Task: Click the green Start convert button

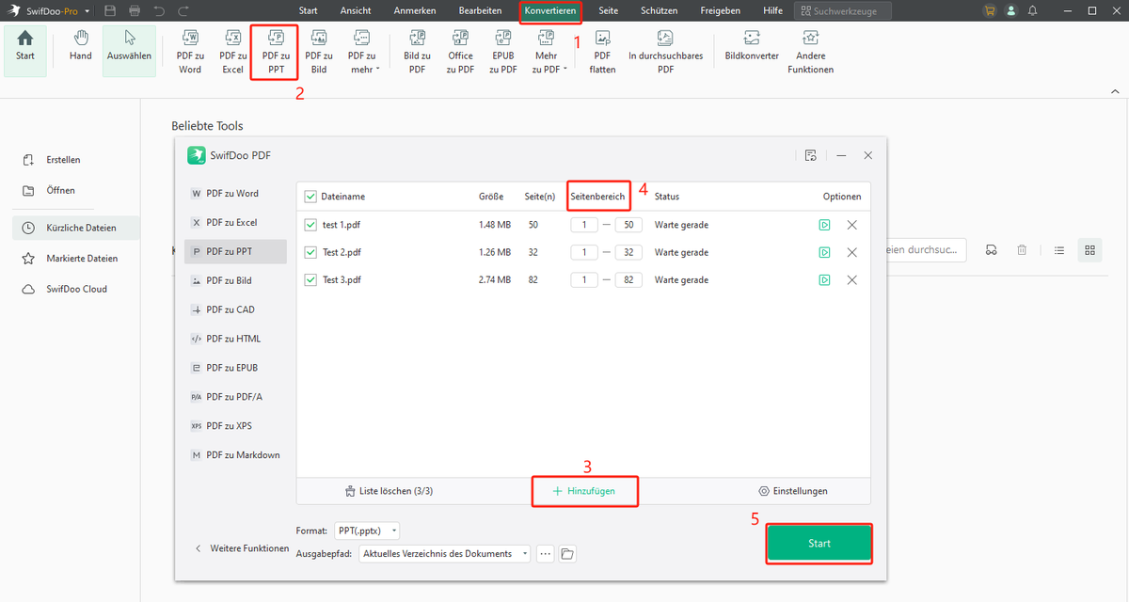Action: click(819, 544)
